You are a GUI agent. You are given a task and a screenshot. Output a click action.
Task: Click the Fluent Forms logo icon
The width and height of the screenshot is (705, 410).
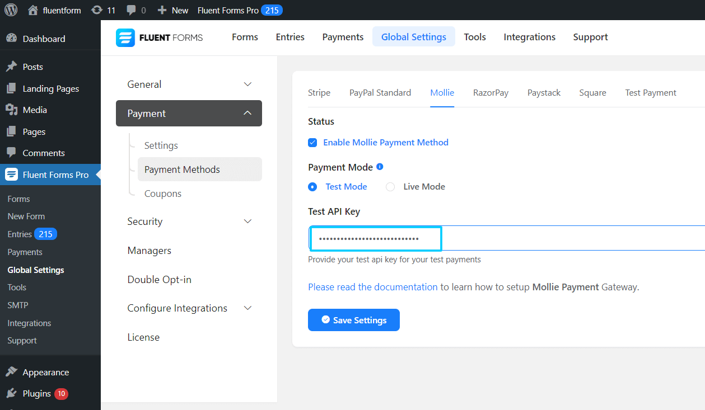pyautogui.click(x=124, y=37)
